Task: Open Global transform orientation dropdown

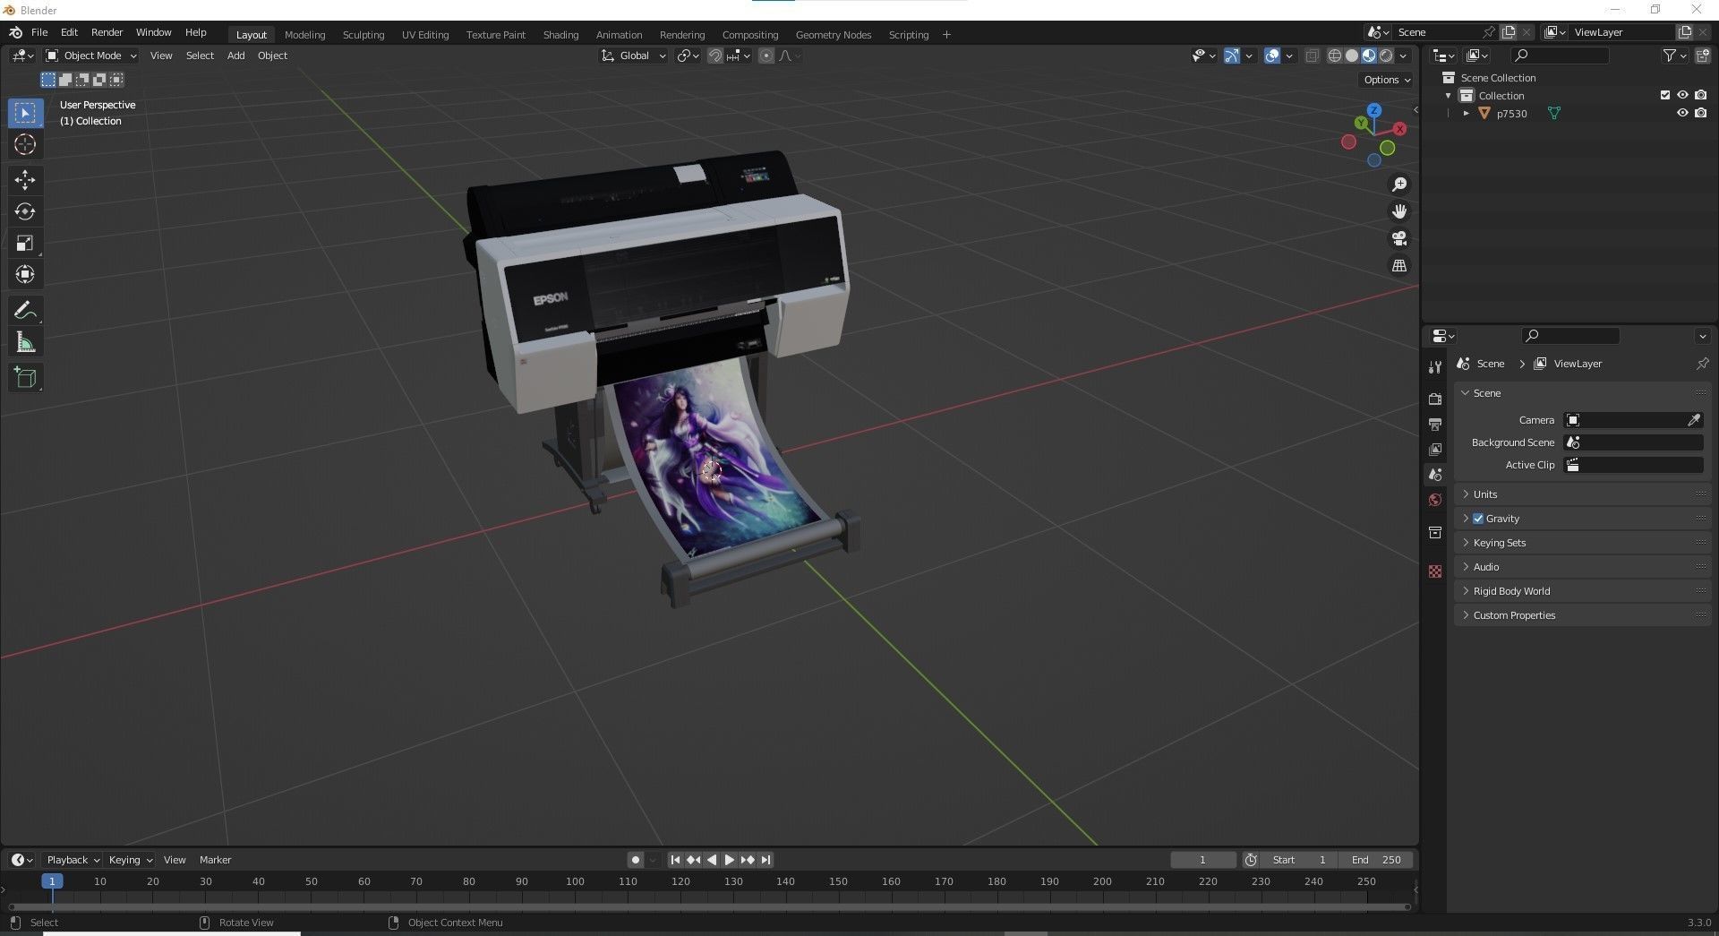Action: coord(634,56)
